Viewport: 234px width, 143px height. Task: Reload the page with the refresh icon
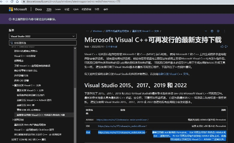[x=12, y=1]
